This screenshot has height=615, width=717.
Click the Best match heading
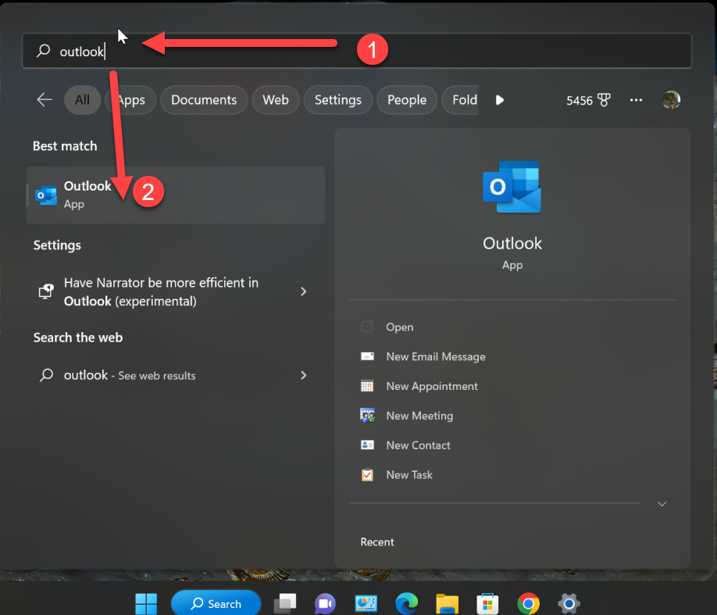click(65, 146)
